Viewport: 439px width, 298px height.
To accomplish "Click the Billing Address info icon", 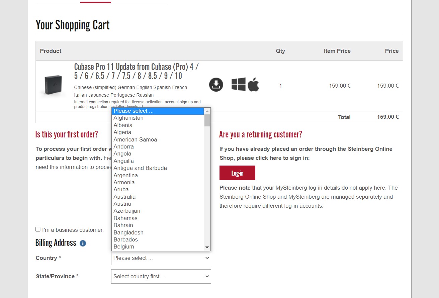I will coord(83,243).
